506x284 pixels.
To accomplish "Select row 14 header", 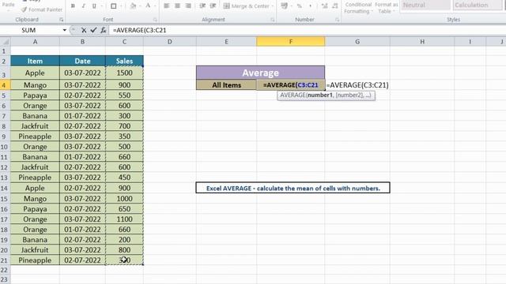I will click(x=5, y=188).
